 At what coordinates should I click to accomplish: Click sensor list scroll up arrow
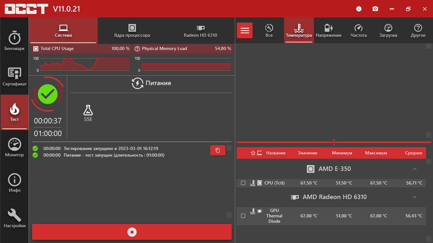coord(429,162)
